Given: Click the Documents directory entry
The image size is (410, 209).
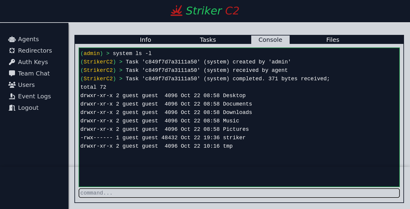Looking at the screenshot, I should tap(166, 104).
